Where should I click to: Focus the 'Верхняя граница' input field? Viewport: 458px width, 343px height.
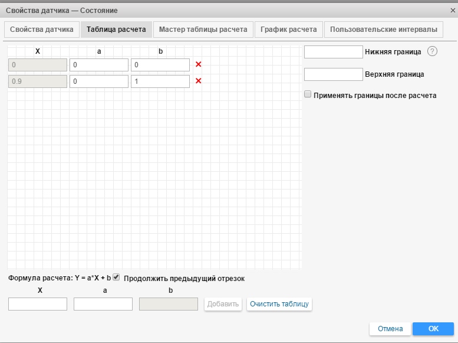click(x=333, y=74)
